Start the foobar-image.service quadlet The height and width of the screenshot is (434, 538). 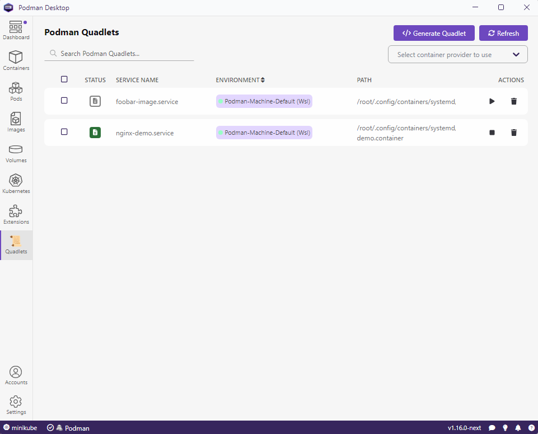tap(492, 101)
